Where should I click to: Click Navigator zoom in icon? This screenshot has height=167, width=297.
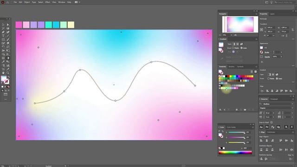[x=235, y=35]
